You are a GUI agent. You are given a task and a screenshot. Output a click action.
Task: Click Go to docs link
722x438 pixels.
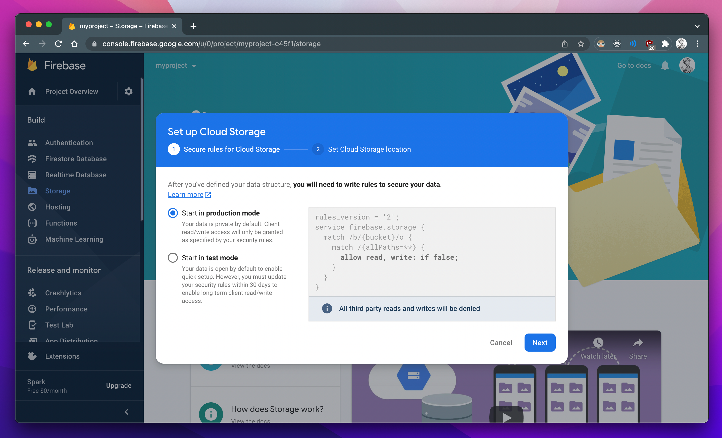click(x=634, y=65)
